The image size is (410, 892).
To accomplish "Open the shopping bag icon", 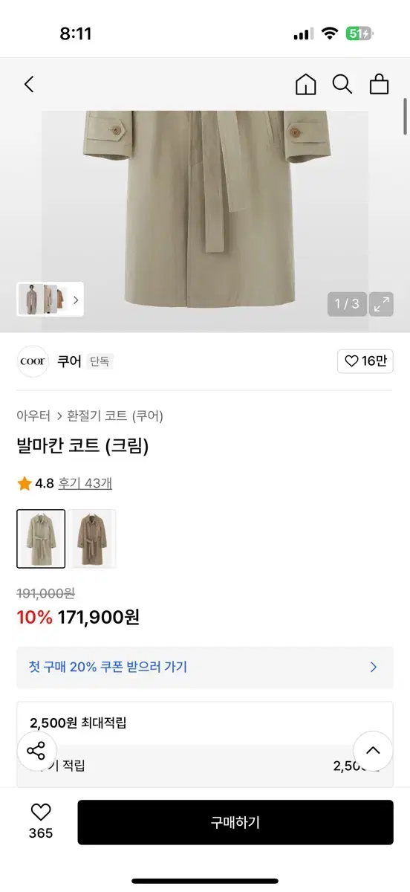I will 380,84.
